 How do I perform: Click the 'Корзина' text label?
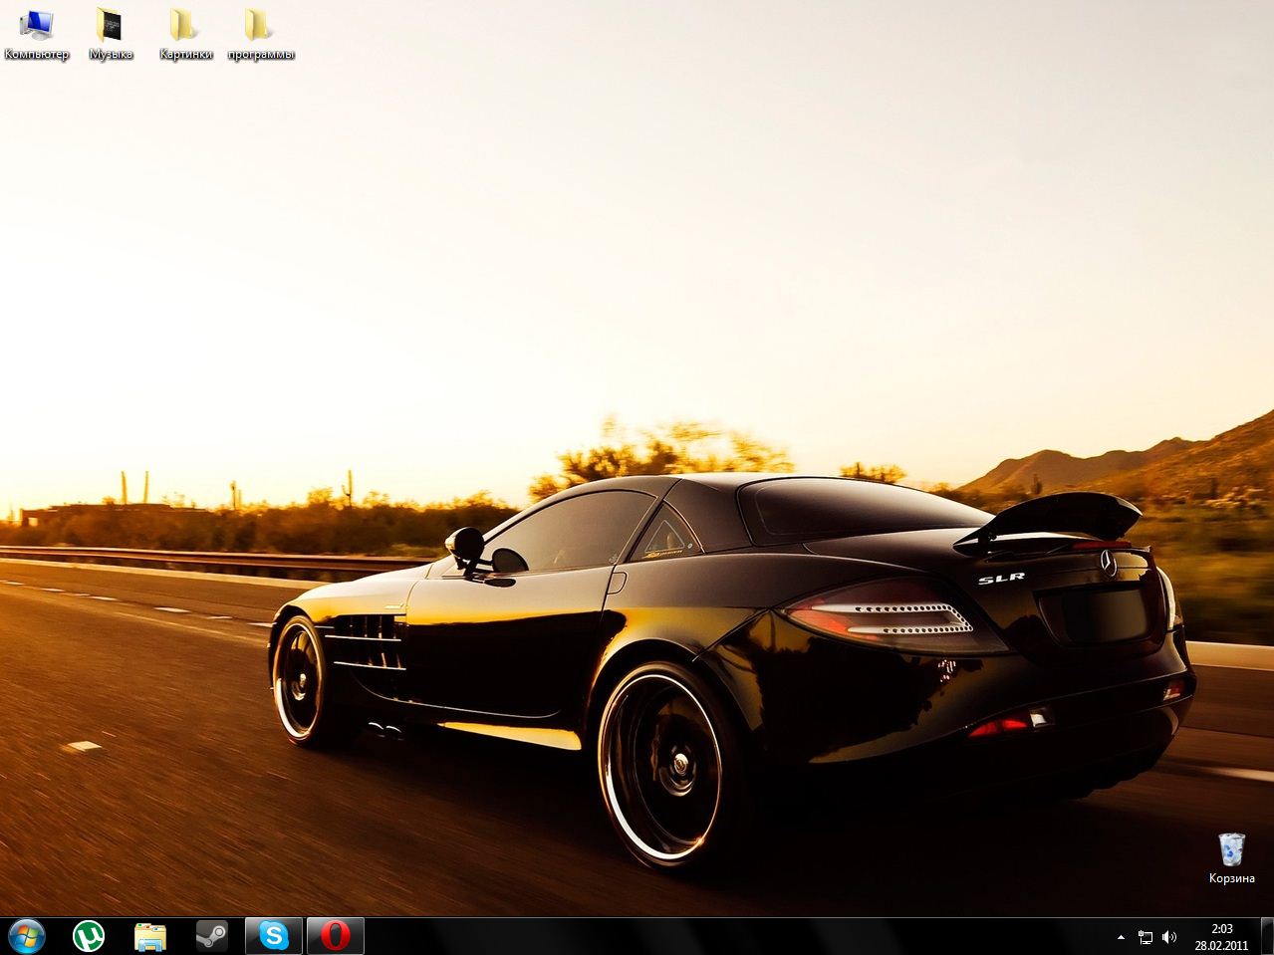coord(1231,878)
